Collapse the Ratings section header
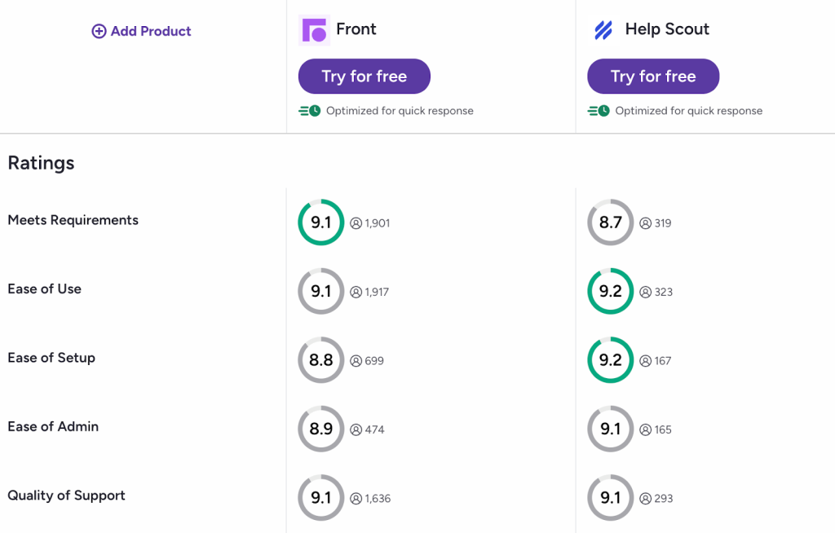835x533 pixels. click(41, 163)
